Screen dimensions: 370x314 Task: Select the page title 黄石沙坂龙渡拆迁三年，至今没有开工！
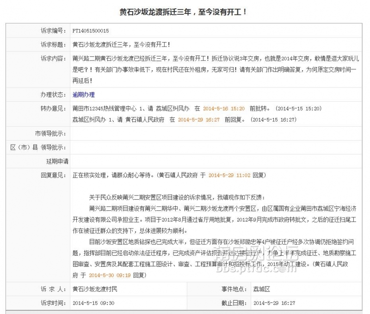click(183, 12)
